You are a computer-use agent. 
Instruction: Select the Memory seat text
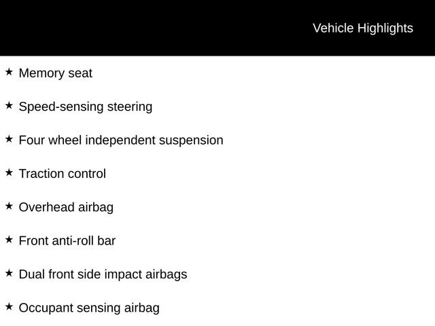[x=55, y=73]
